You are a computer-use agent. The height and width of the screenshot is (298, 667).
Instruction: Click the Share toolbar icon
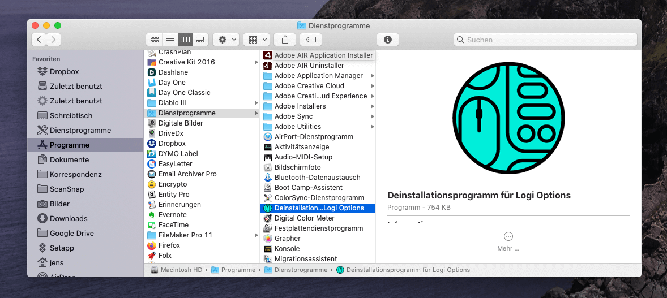coord(285,40)
